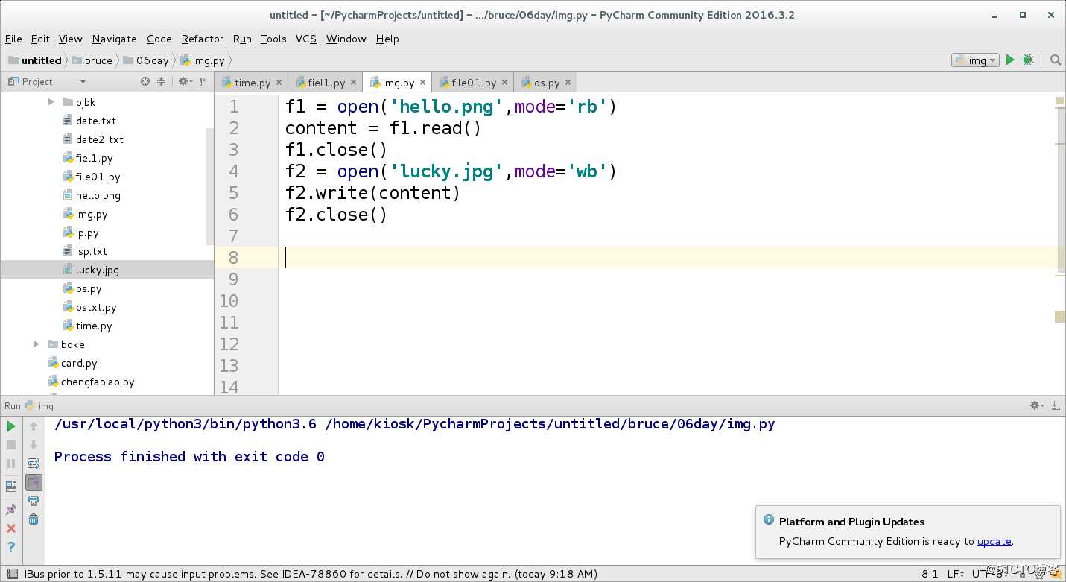Hide the Run tool window
Image resolution: width=1066 pixels, height=582 pixels.
pyautogui.click(x=1055, y=405)
